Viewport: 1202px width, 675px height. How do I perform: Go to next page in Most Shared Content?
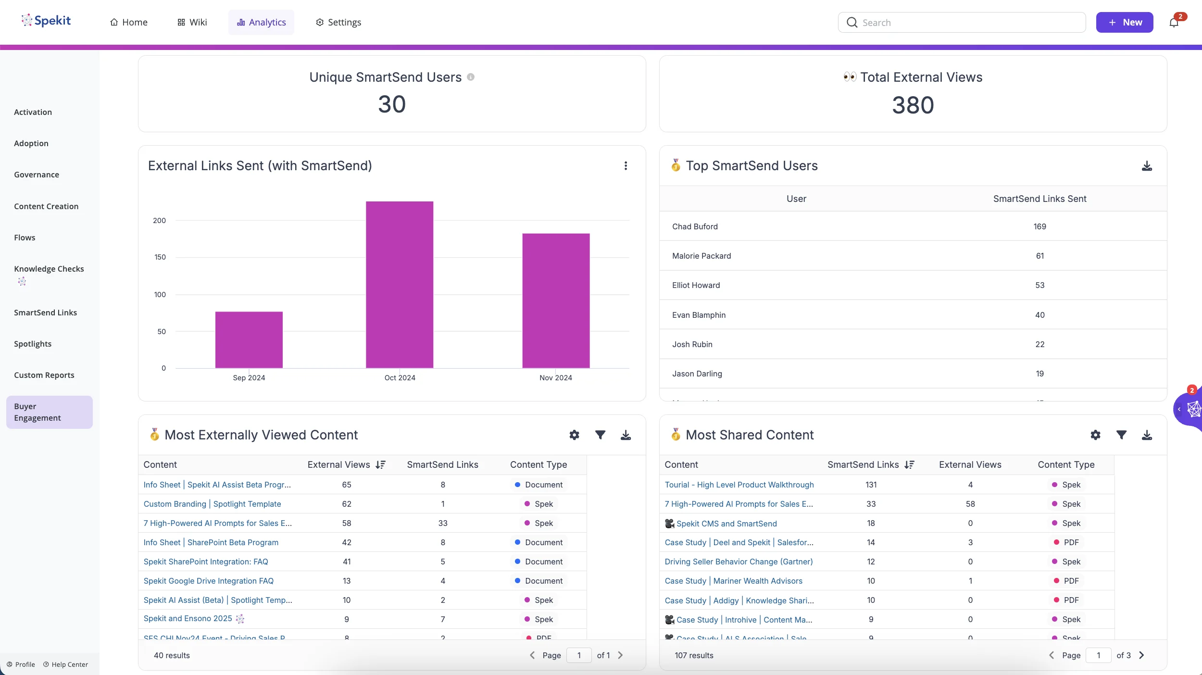point(1141,655)
